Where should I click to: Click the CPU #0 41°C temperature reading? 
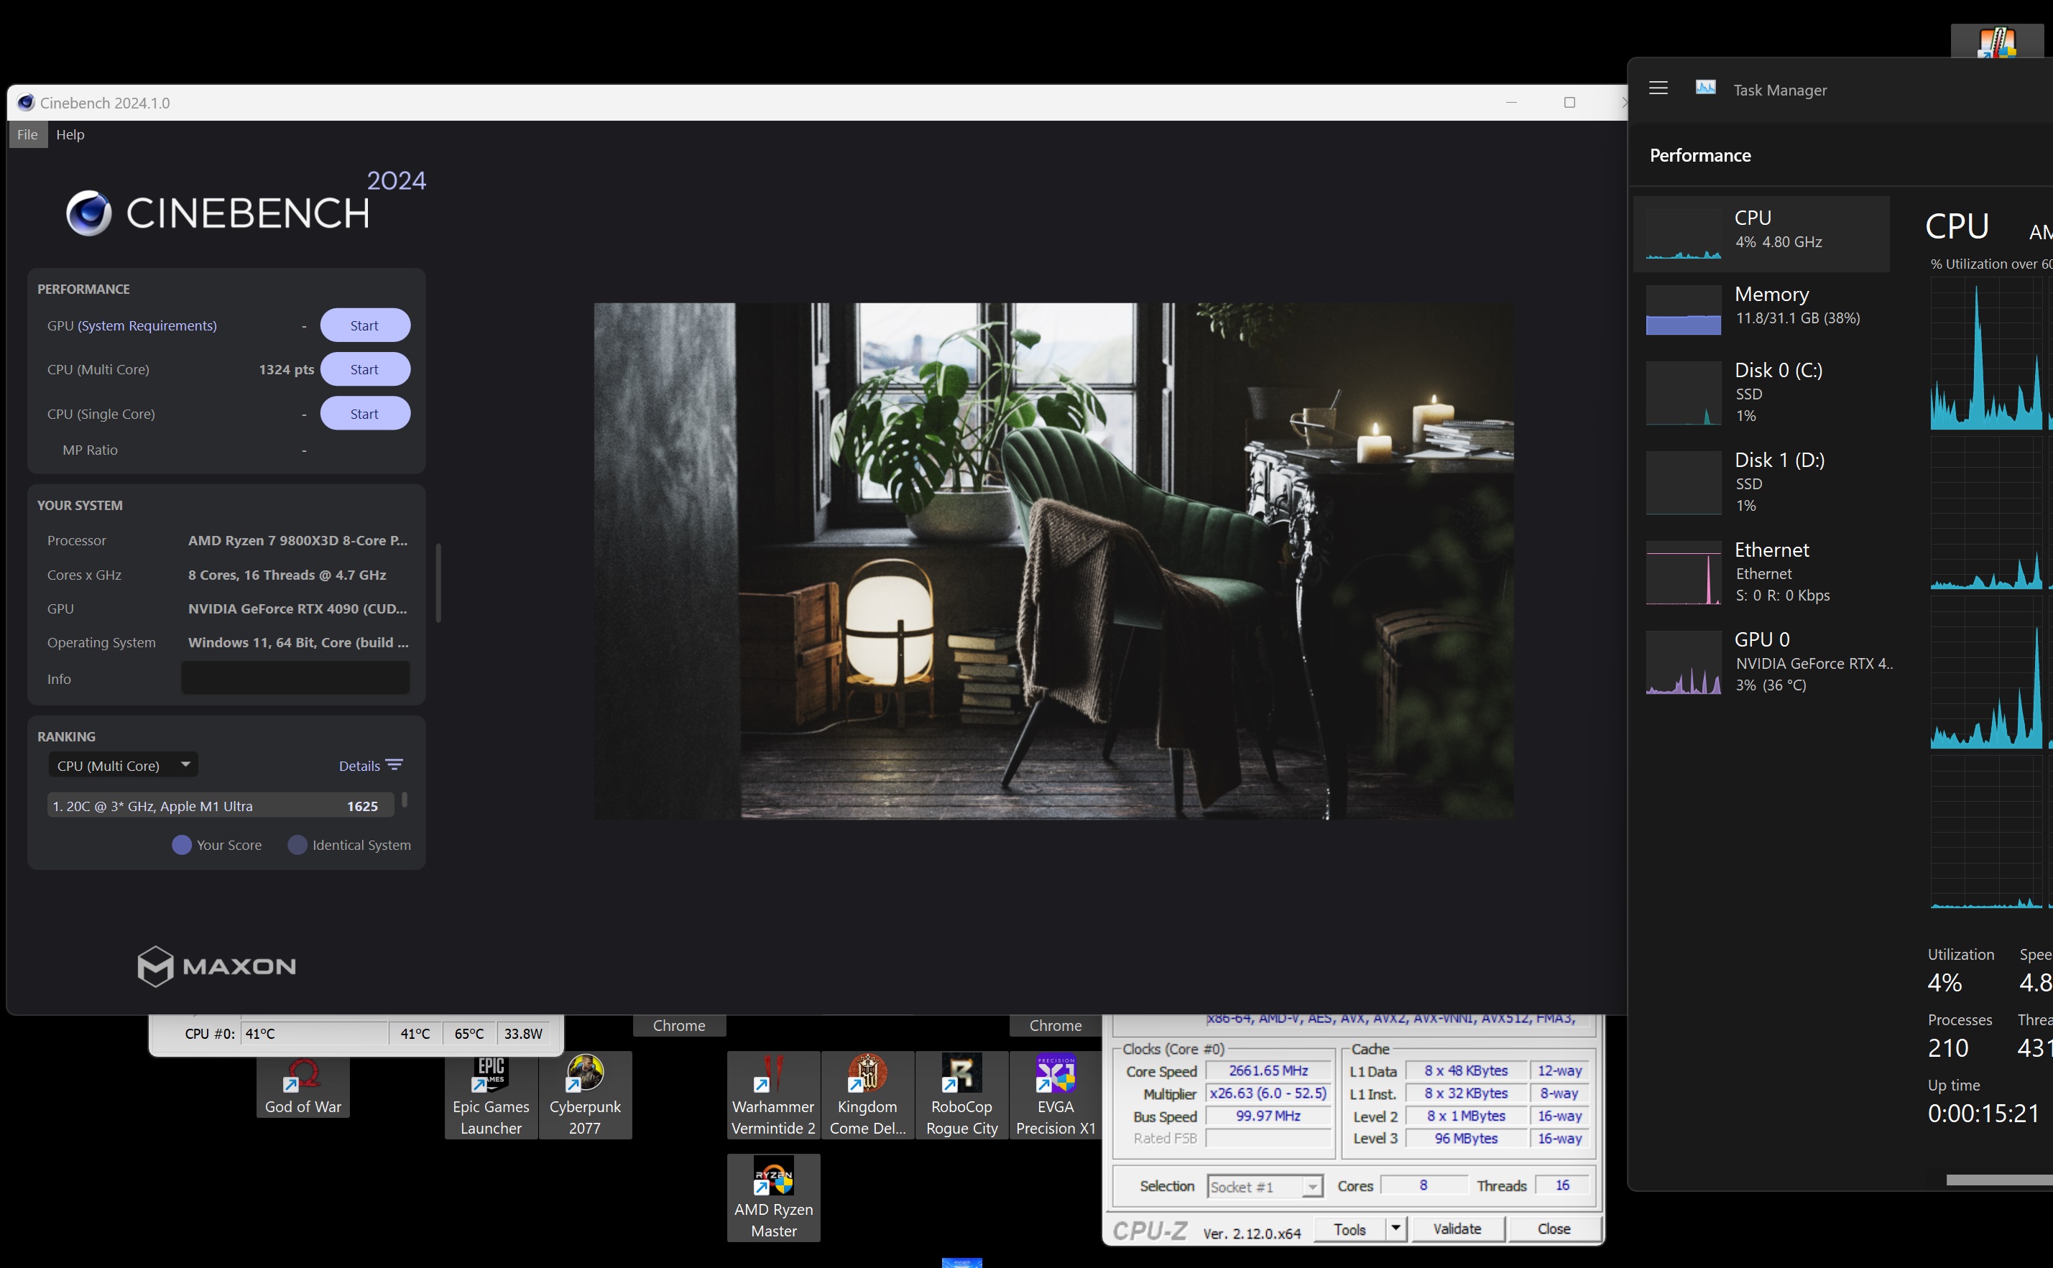coord(313,1033)
